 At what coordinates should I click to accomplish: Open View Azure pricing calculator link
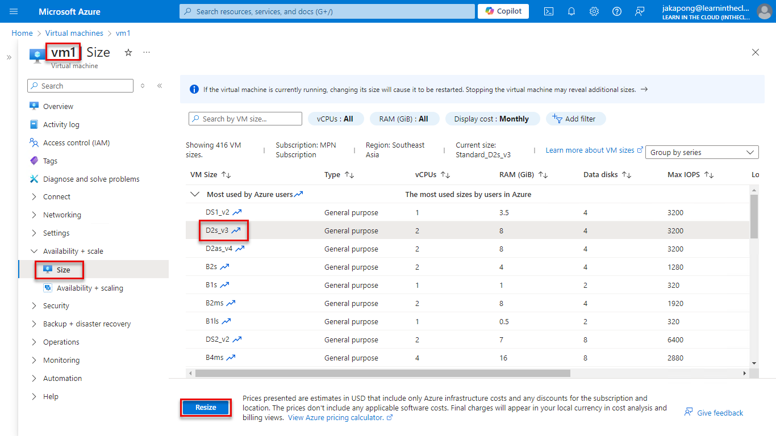click(340, 417)
